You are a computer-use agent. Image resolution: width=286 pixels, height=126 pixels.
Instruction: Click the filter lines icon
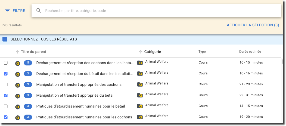[x=7, y=11]
